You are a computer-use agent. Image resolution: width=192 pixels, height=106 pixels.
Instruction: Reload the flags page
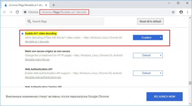coord(17,12)
